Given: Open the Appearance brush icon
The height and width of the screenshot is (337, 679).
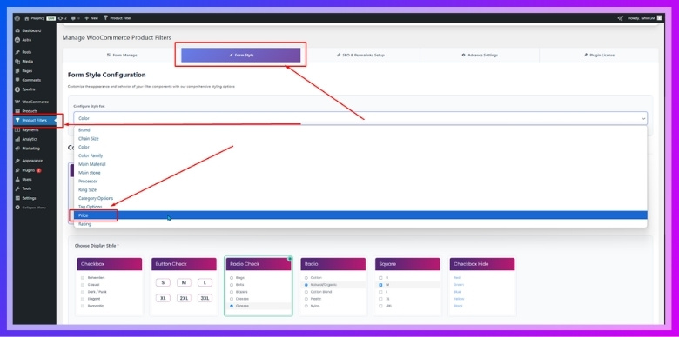Looking at the screenshot, I should coord(17,161).
